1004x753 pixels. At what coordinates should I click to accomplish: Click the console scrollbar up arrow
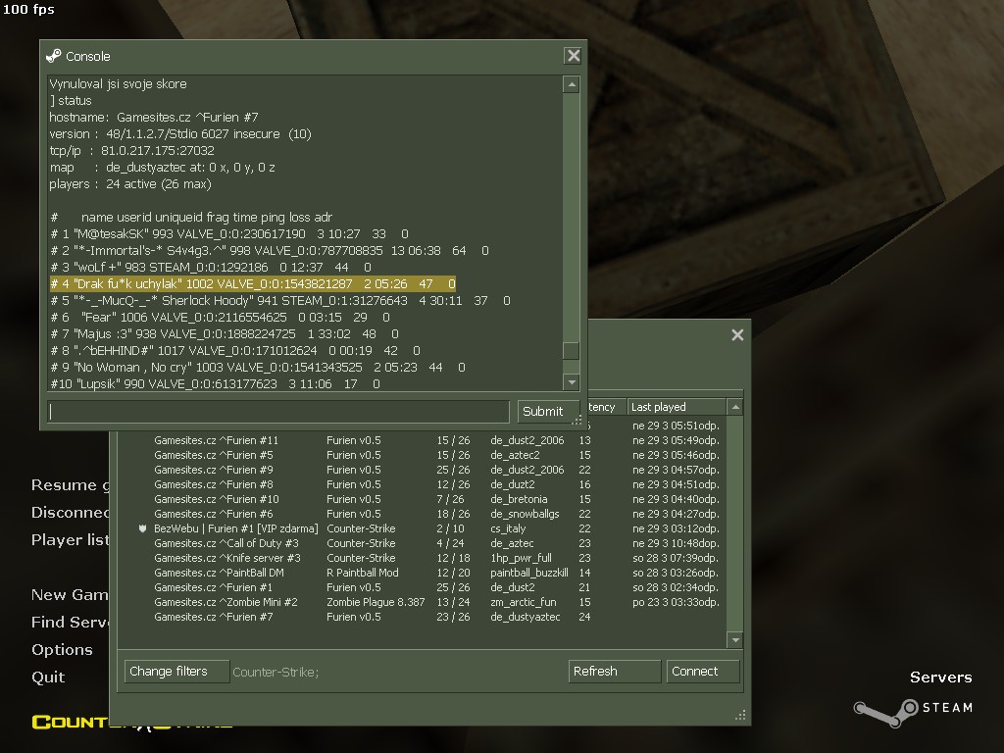tap(572, 85)
